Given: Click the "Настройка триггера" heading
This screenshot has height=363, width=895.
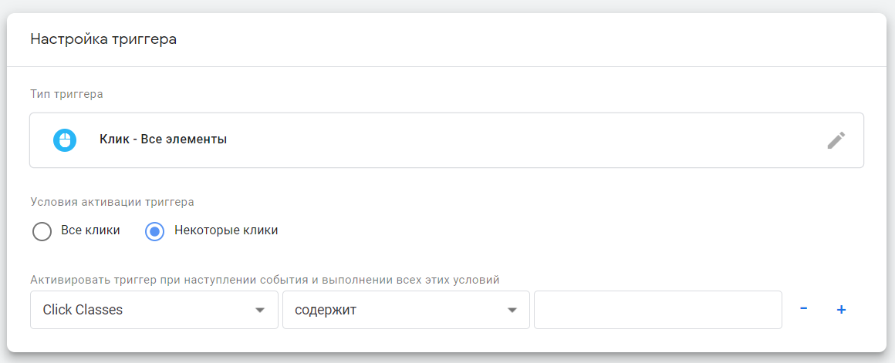Looking at the screenshot, I should point(103,39).
